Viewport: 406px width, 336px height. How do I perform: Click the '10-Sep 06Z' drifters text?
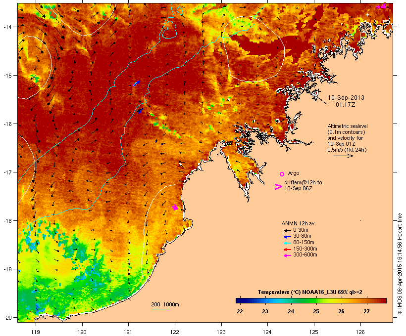tap(298, 188)
